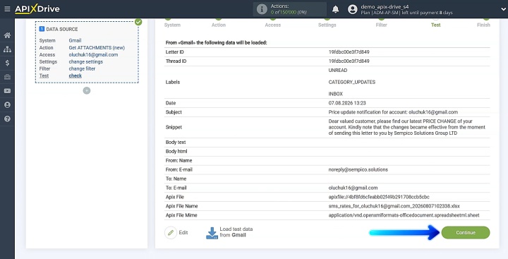Go to the System step
Screen dimensions: 508x259
pos(172,25)
